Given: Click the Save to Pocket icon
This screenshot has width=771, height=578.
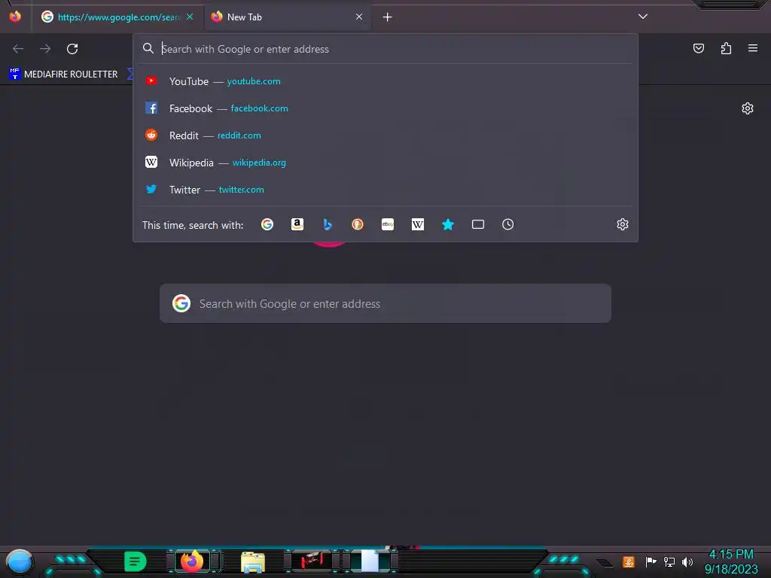Looking at the screenshot, I should tap(699, 48).
